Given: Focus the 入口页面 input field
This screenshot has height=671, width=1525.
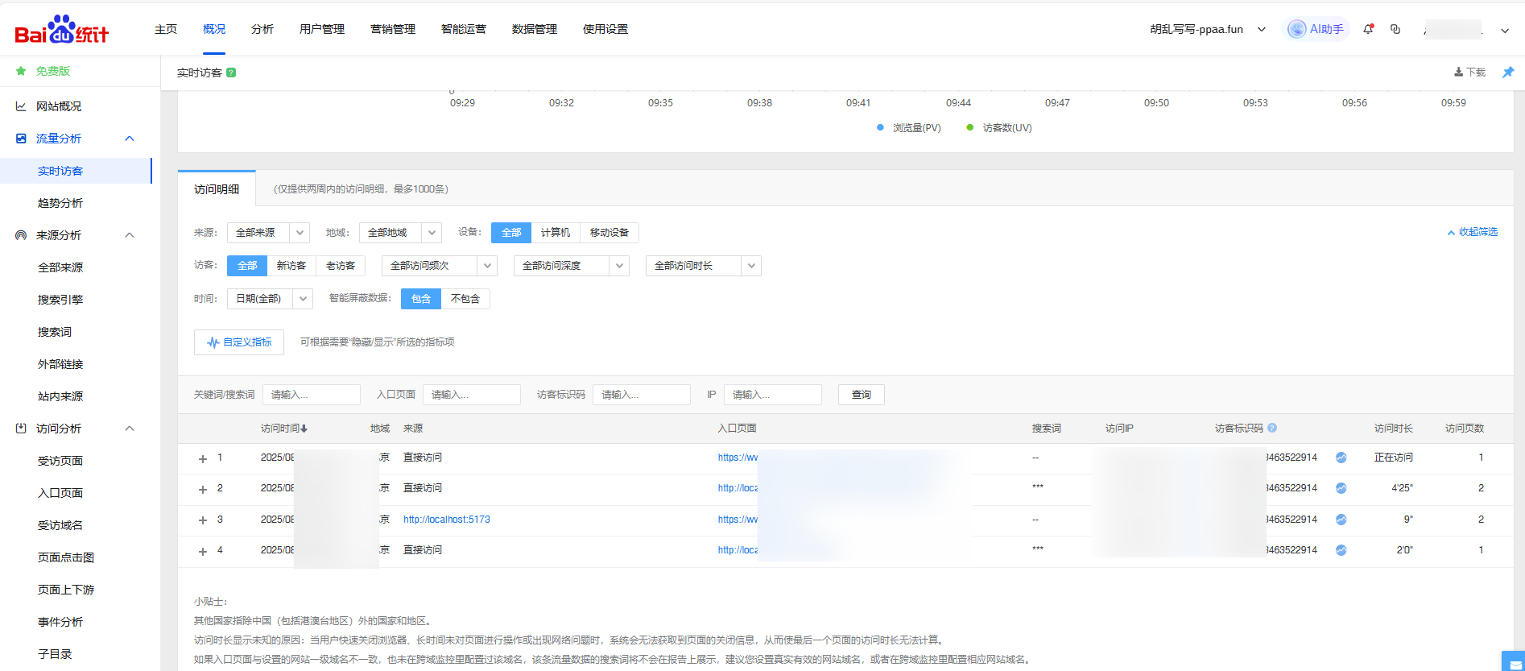Looking at the screenshot, I should coord(472,395).
